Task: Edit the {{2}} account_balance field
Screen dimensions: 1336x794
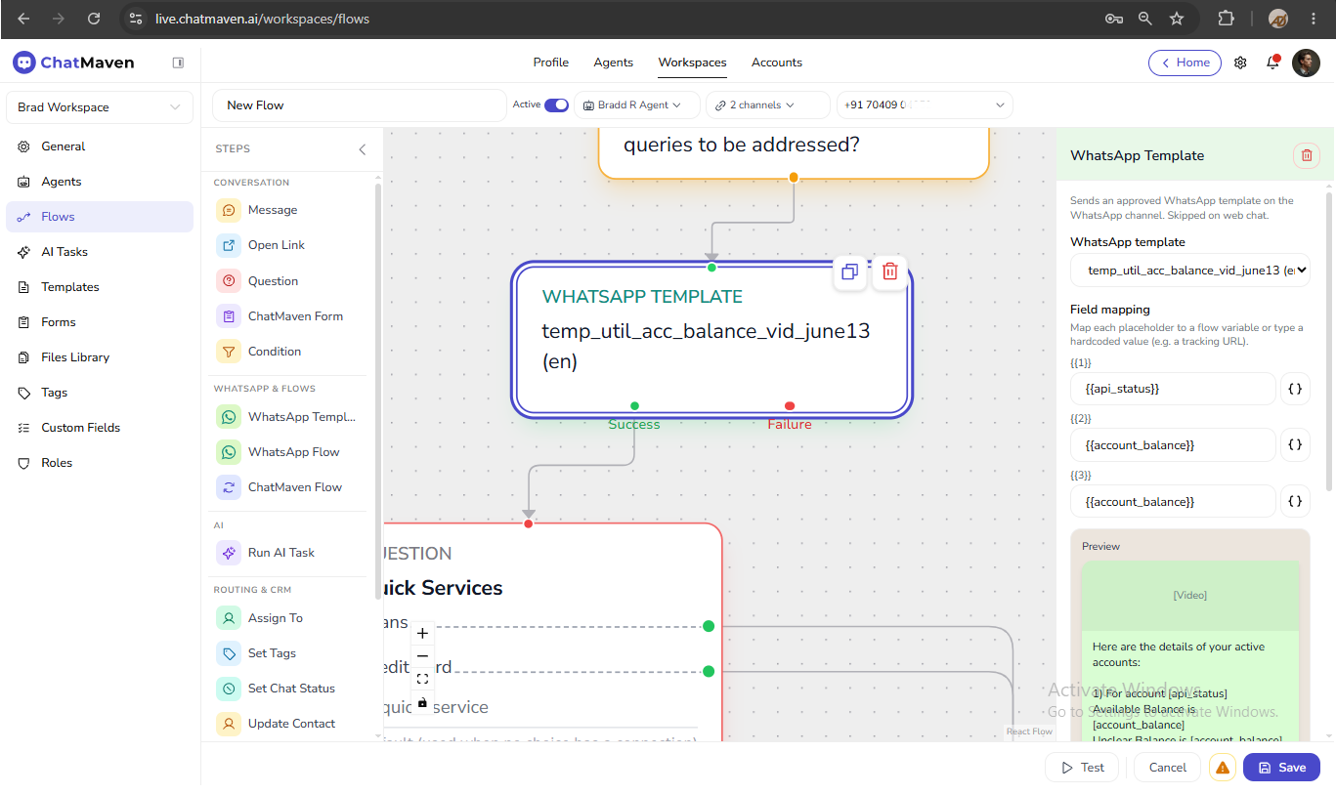Action: click(x=1173, y=445)
